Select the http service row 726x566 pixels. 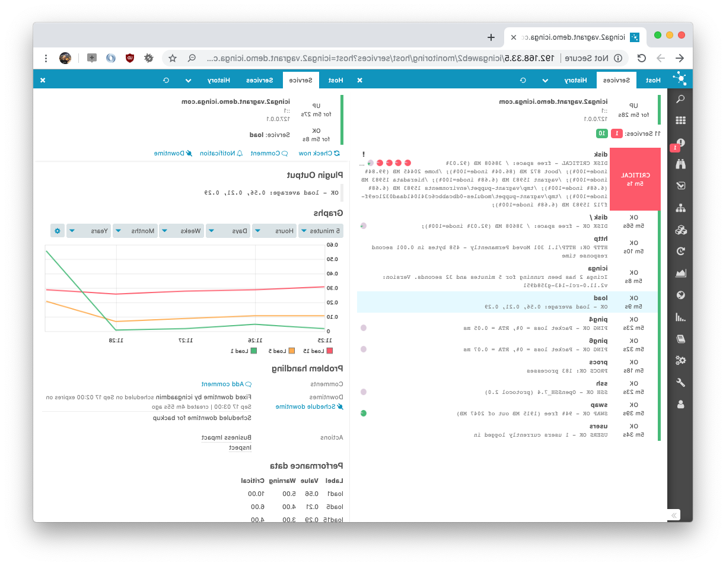pyautogui.click(x=508, y=247)
